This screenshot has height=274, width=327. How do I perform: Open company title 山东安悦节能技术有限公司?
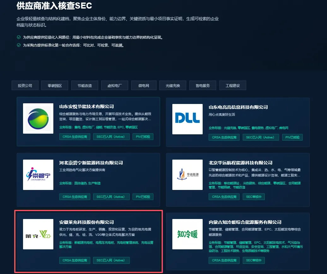coord(86,107)
